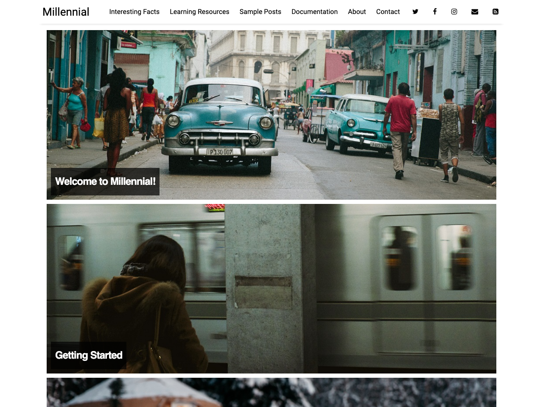Open the 'Getting Started' post title
The width and height of the screenshot is (543, 407).
pos(89,355)
